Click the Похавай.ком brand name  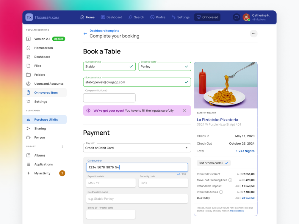[47, 17]
